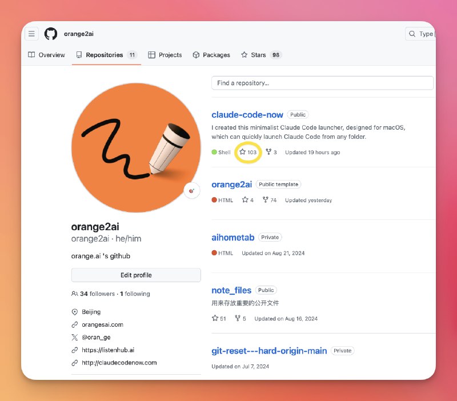Switch to the Overview tab
Screen dimensions: 457x401
pos(46,55)
